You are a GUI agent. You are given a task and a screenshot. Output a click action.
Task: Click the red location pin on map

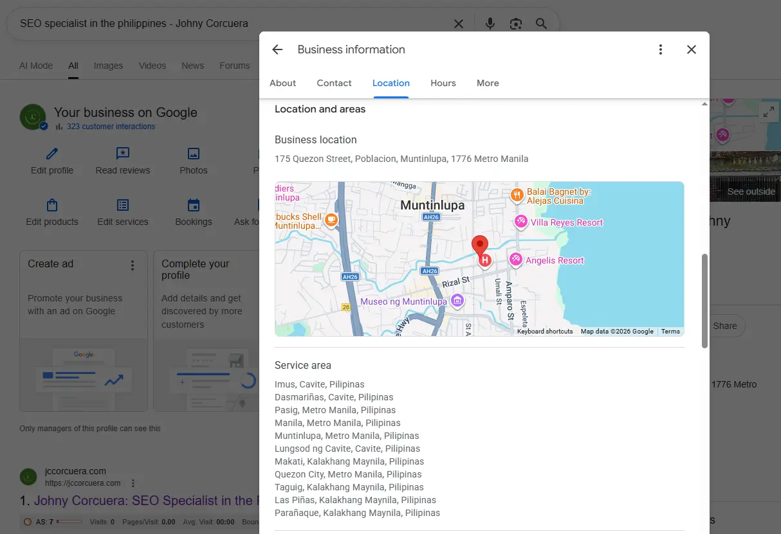[x=479, y=246]
